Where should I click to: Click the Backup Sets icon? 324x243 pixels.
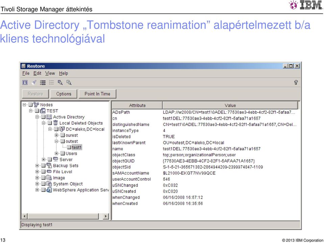49,166
